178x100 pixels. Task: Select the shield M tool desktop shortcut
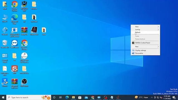(x=24, y=6)
